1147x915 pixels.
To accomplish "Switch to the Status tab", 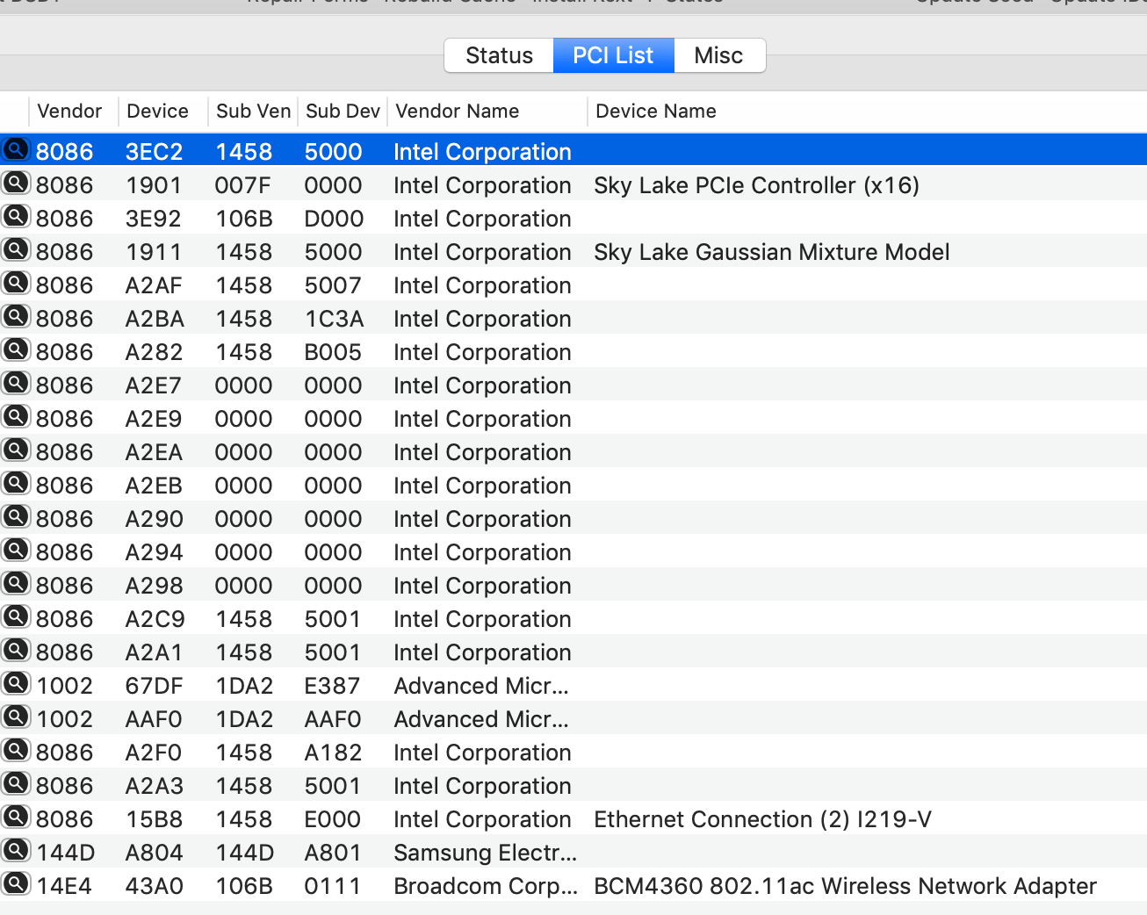I will (499, 55).
